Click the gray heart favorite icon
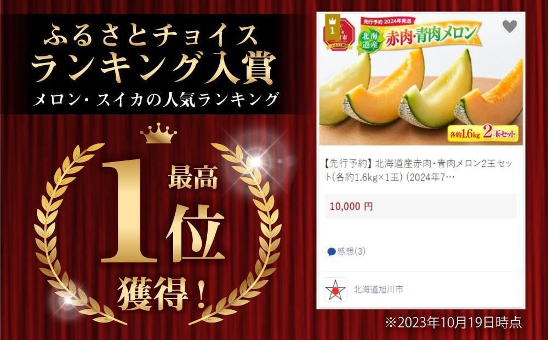This screenshot has height=340, width=548. [510, 26]
